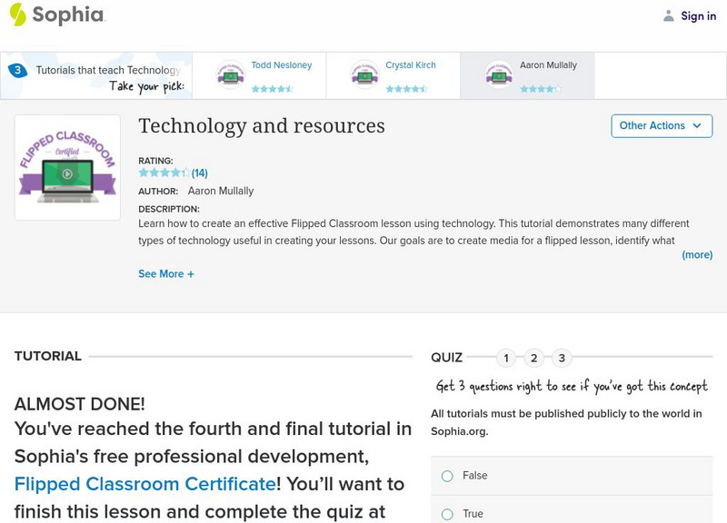The image size is (727, 523).
Task: Click the TUTORIAL section heading
Action: click(48, 356)
